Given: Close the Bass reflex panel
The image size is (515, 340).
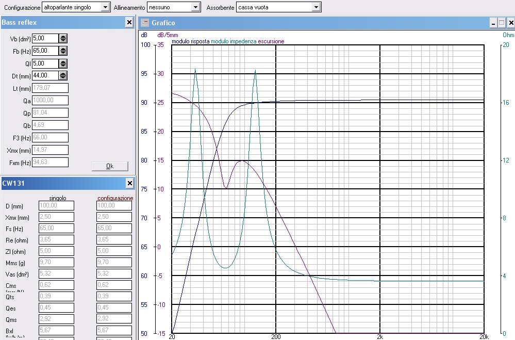Looking at the screenshot, I should pyautogui.click(x=129, y=22).
